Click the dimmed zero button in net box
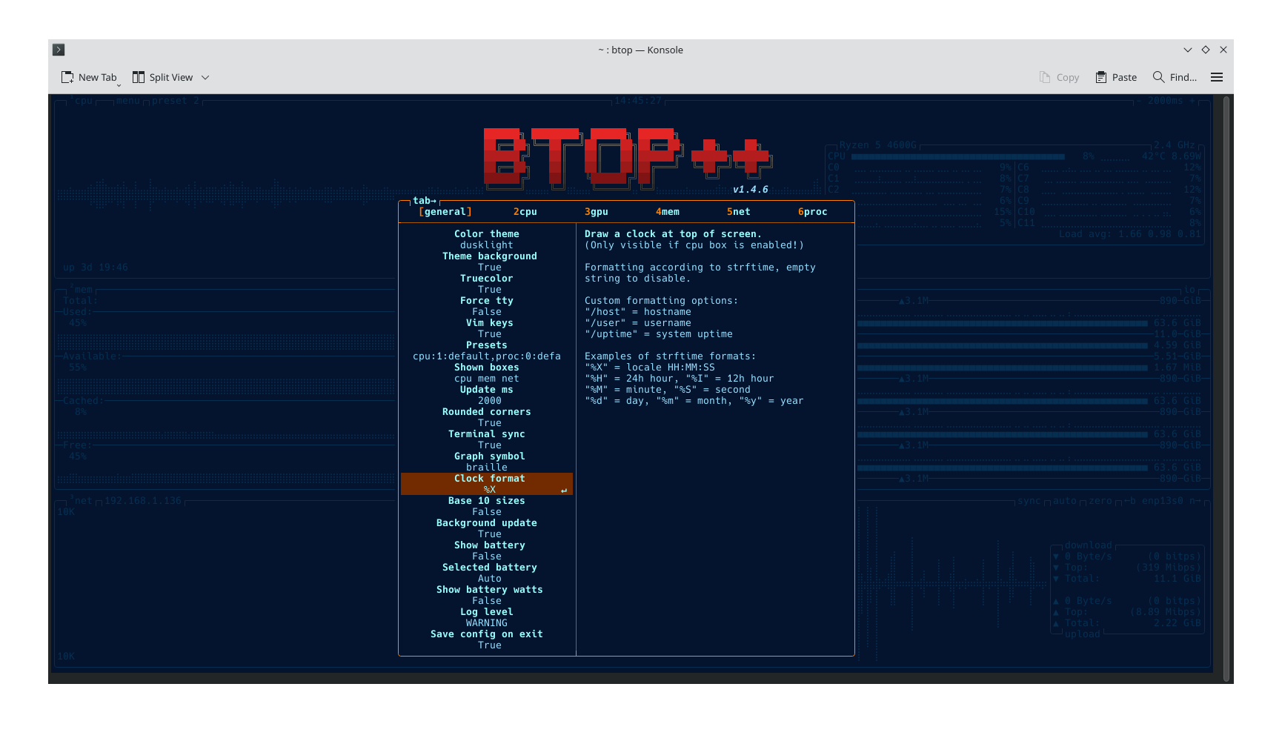 [1100, 501]
